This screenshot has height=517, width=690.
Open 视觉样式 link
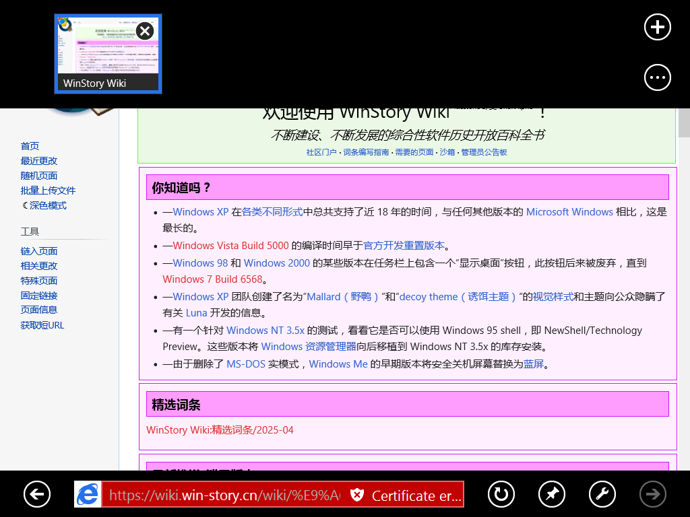pos(553,297)
